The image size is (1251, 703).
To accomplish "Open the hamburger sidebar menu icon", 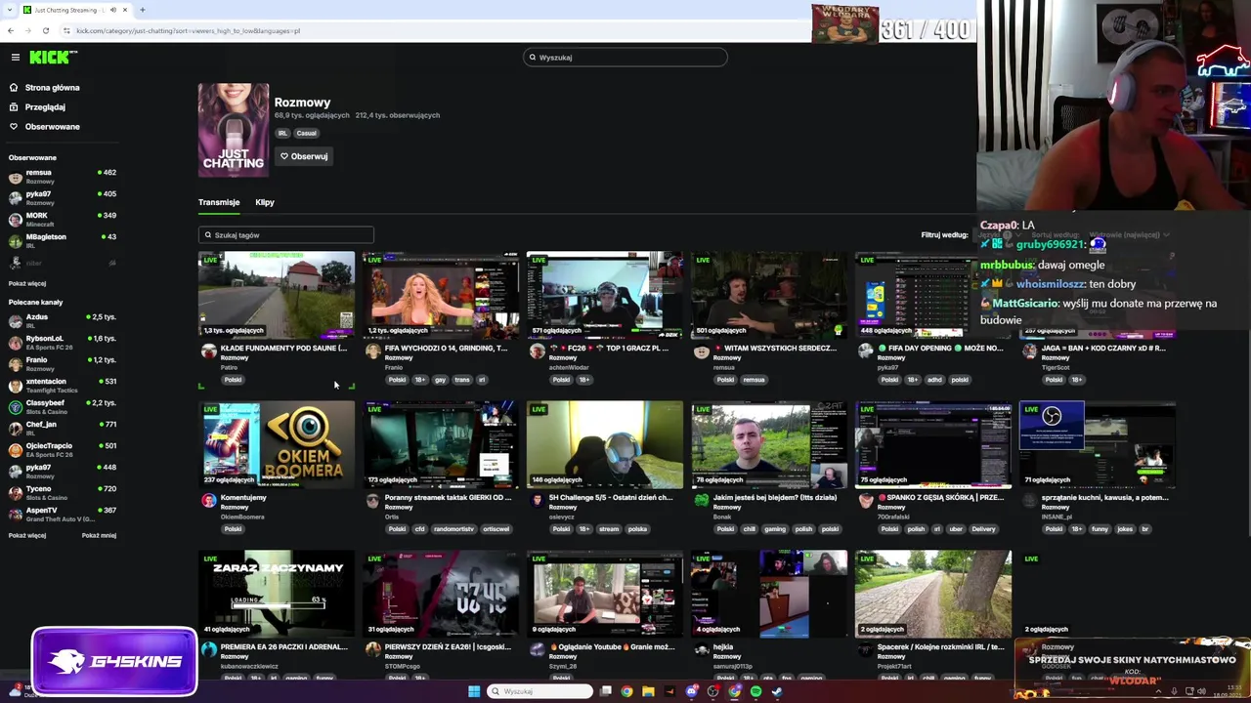I will point(15,58).
